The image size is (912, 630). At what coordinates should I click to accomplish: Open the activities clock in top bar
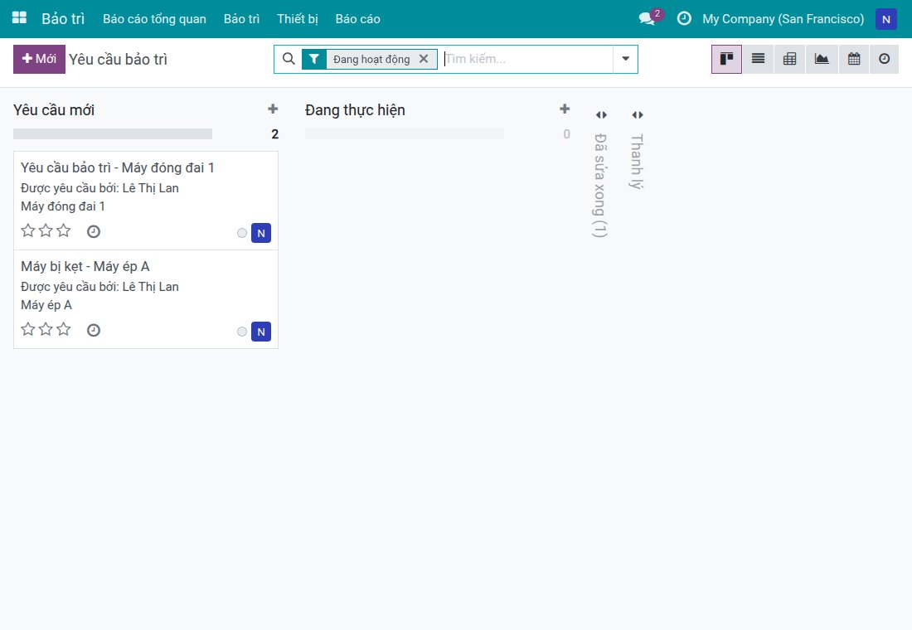684,18
